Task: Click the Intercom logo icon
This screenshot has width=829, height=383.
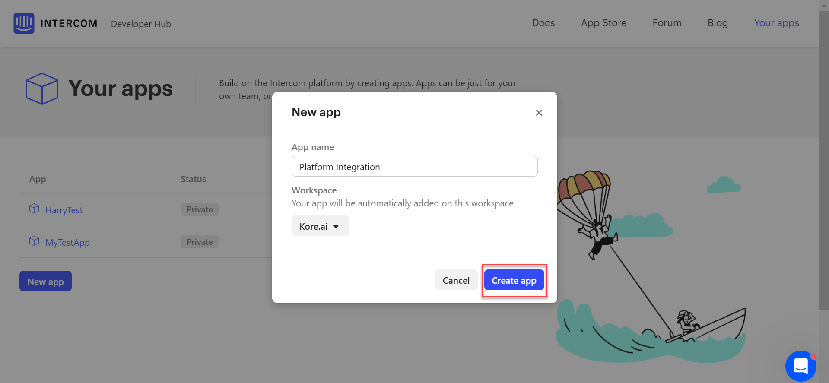Action: 24,23
